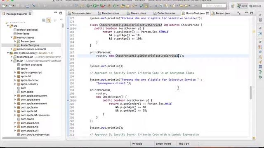This screenshot has width=264, height=148.
Task: Toggle code folding at line 201
Action: coord(75,100)
